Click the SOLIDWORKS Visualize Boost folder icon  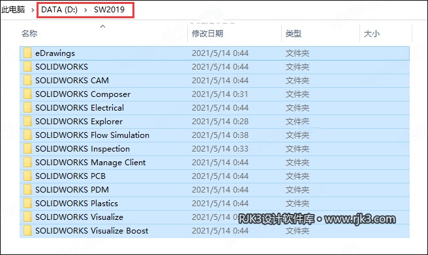27,230
